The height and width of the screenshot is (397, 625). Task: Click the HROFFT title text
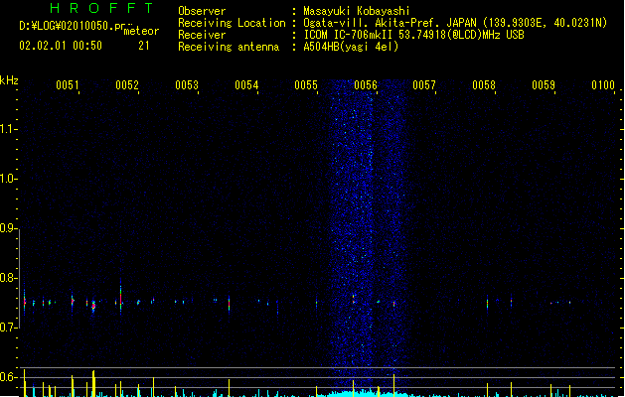pos(101,8)
